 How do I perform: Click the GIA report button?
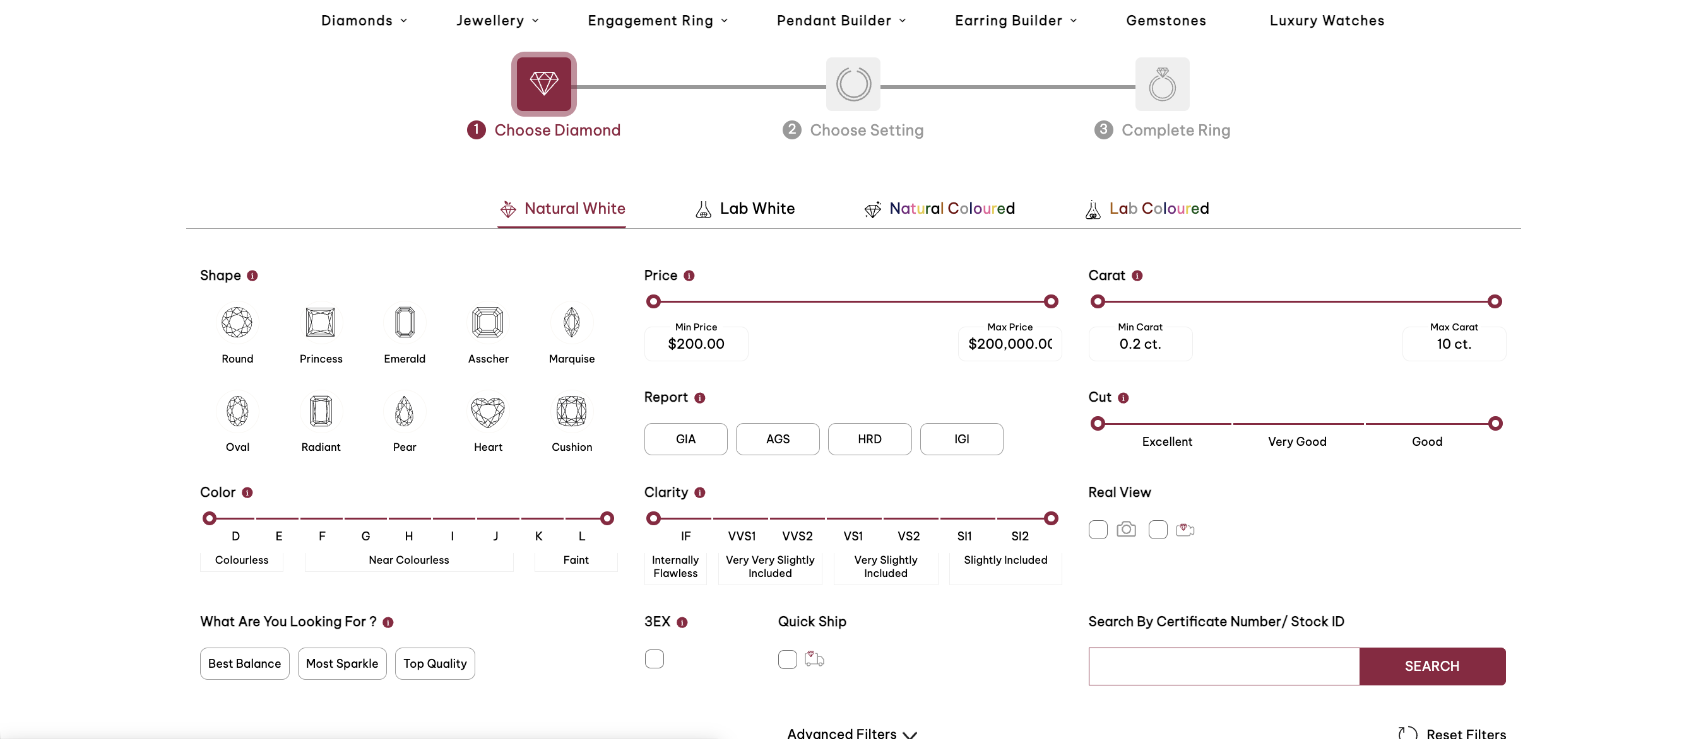(x=685, y=439)
